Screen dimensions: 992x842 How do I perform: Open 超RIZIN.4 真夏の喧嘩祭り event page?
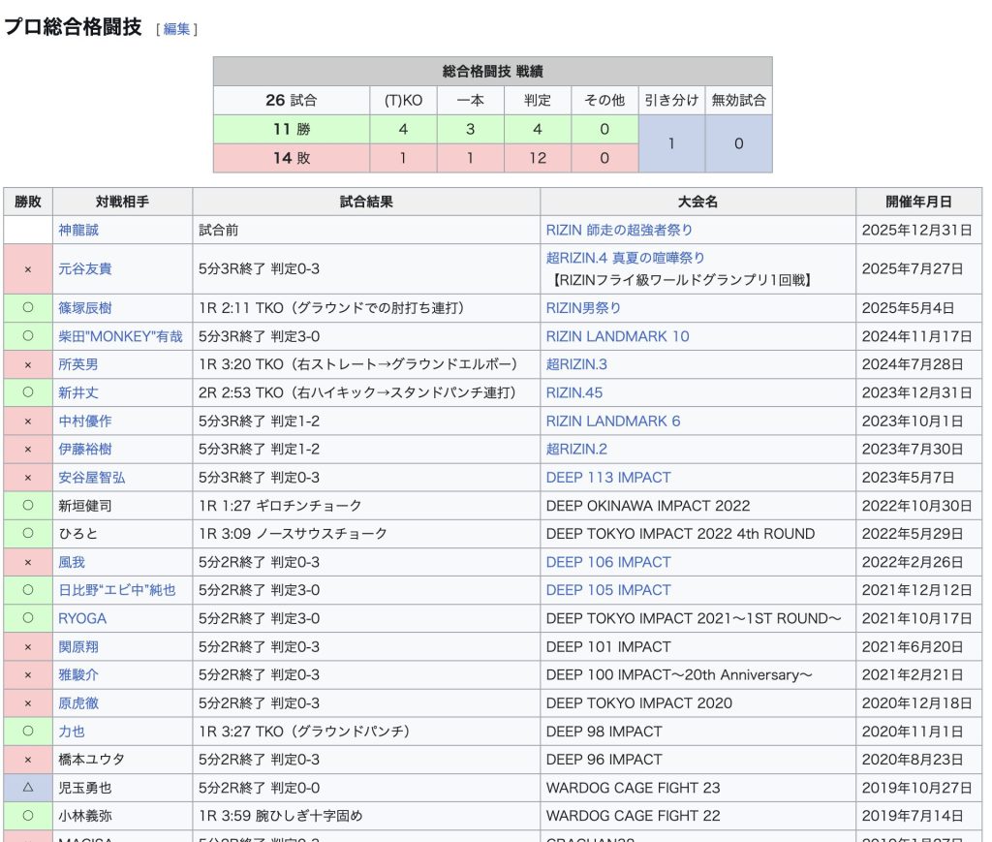625,258
